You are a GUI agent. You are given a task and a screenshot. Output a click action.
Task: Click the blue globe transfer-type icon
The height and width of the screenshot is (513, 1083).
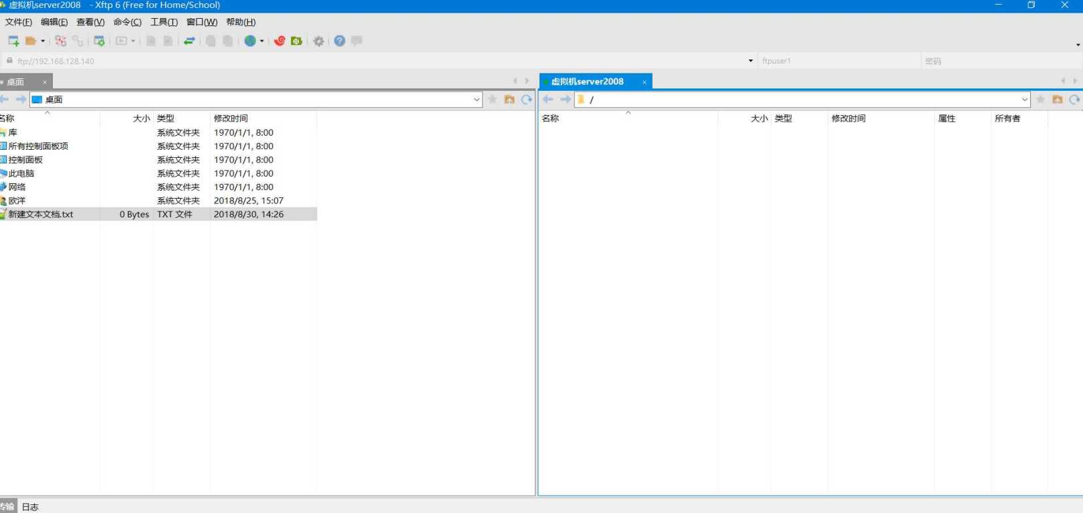(x=250, y=41)
